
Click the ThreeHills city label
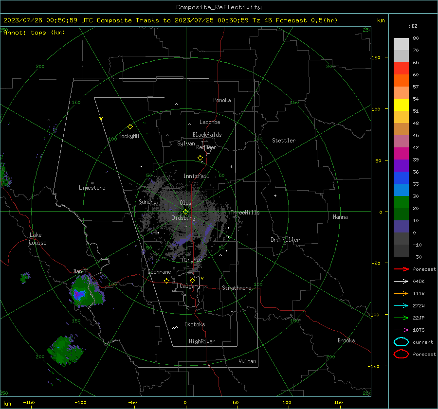click(245, 213)
